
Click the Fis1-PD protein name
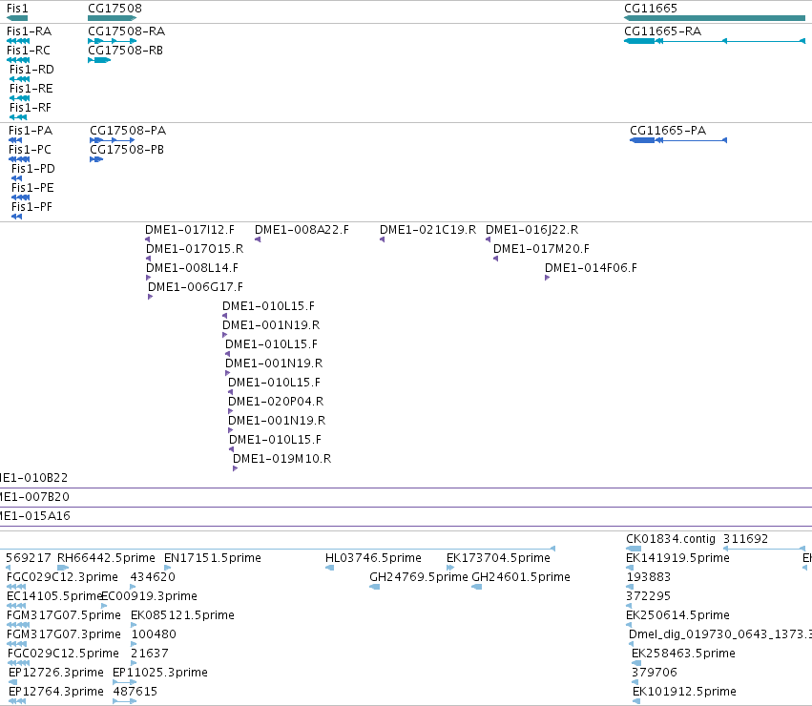(33, 169)
